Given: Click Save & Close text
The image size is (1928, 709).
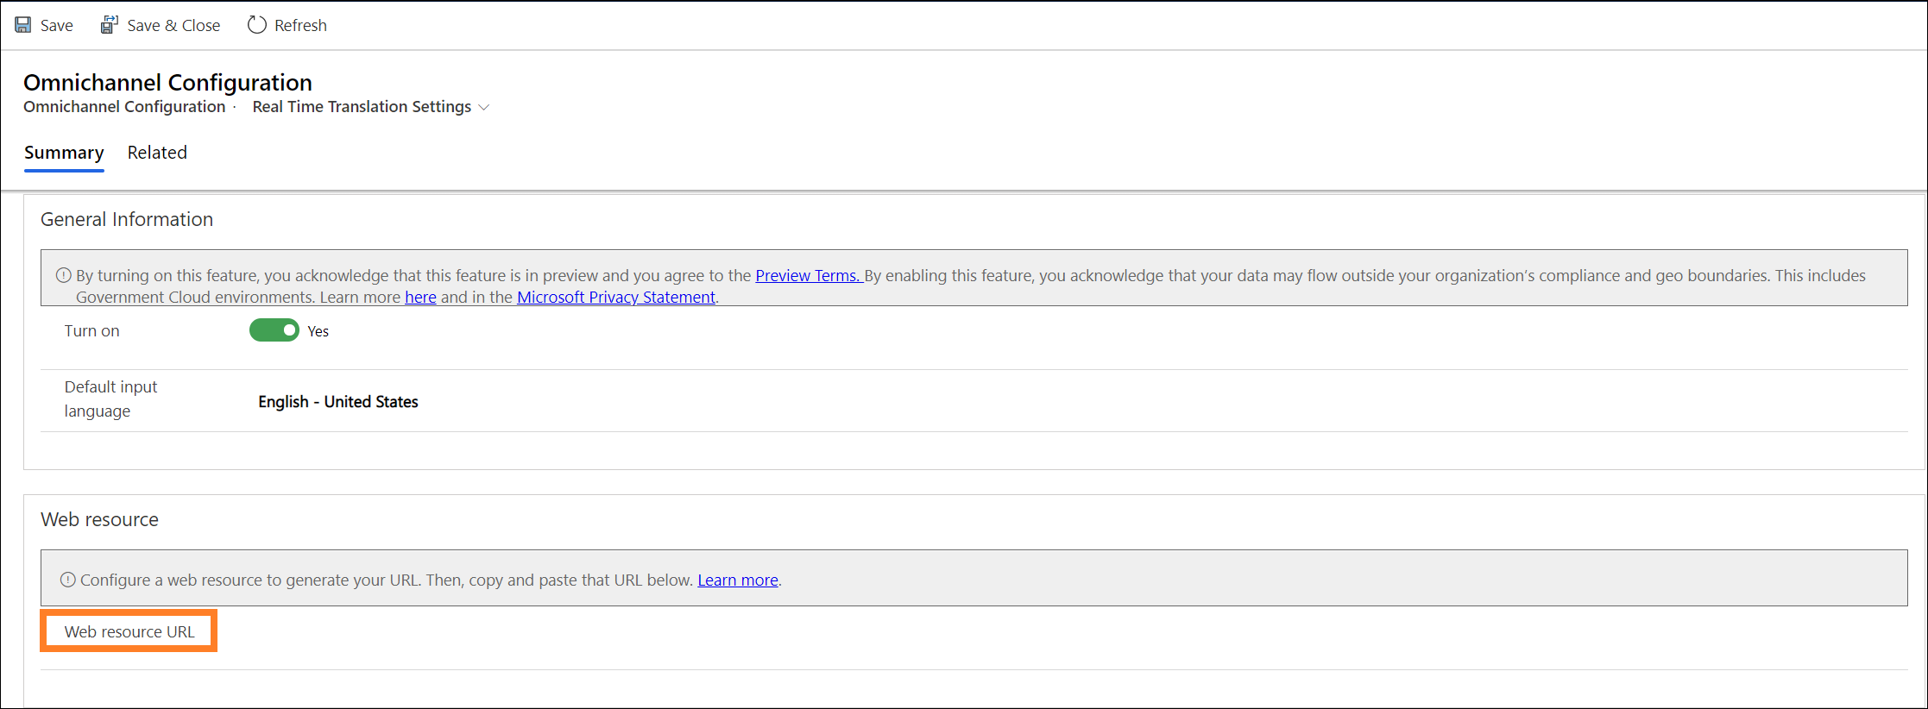Looking at the screenshot, I should click(x=173, y=26).
